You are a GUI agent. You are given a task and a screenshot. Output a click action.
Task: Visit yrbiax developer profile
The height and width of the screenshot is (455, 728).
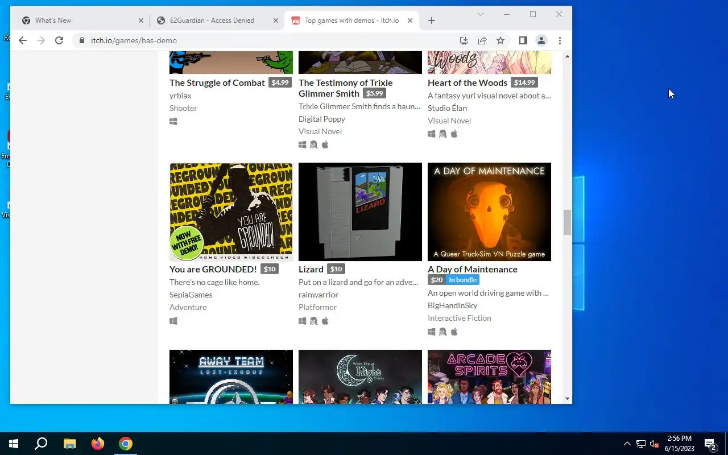pos(180,96)
